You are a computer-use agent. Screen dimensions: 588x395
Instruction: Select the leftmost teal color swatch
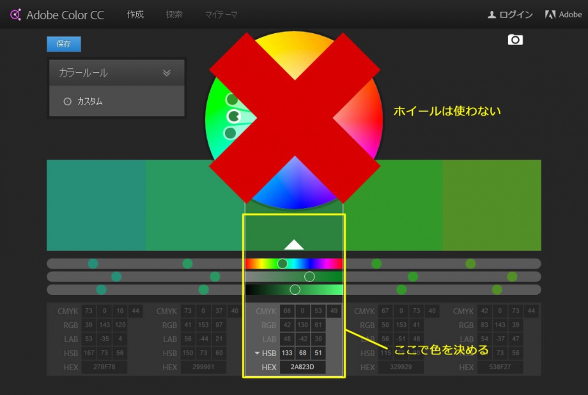[96, 205]
